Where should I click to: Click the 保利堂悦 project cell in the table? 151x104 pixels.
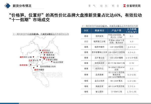point(99,36)
